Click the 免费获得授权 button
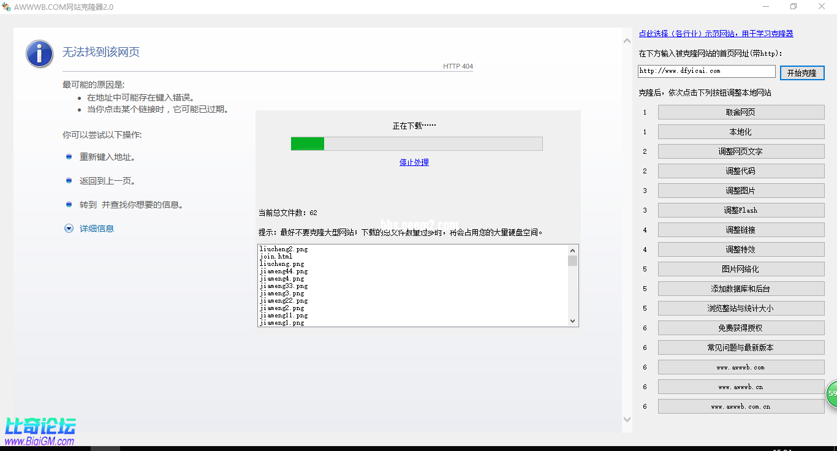 (x=741, y=328)
